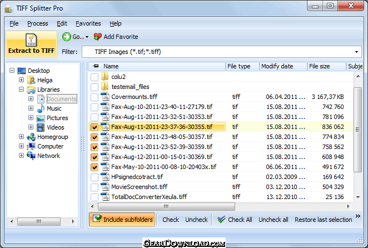This screenshot has width=368, height=248.
Task: Select the Videos film icon
Action: point(41,127)
